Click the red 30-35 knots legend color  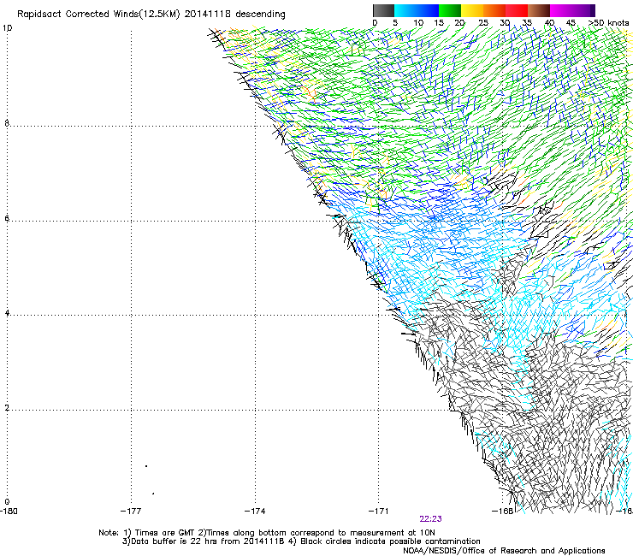pos(517,10)
